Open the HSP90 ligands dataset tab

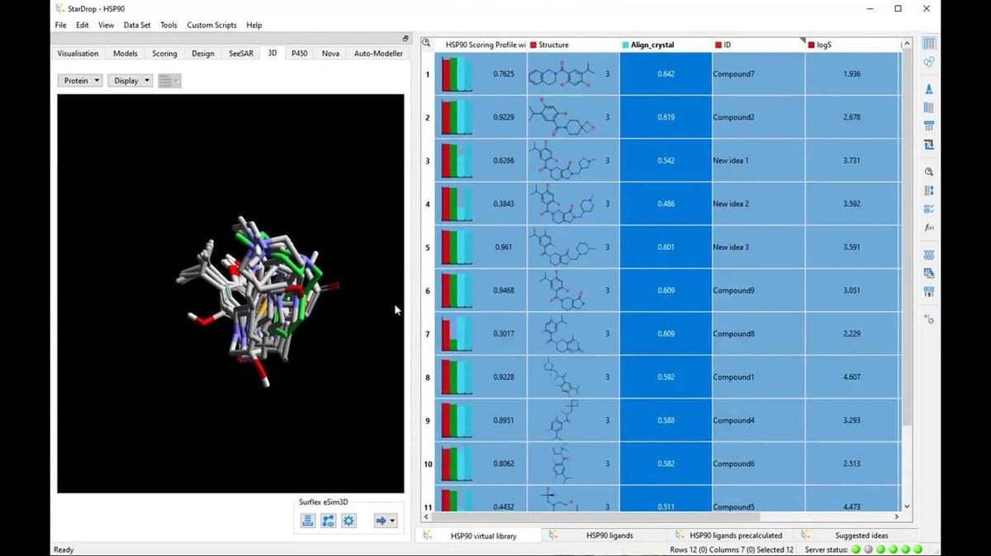point(609,535)
